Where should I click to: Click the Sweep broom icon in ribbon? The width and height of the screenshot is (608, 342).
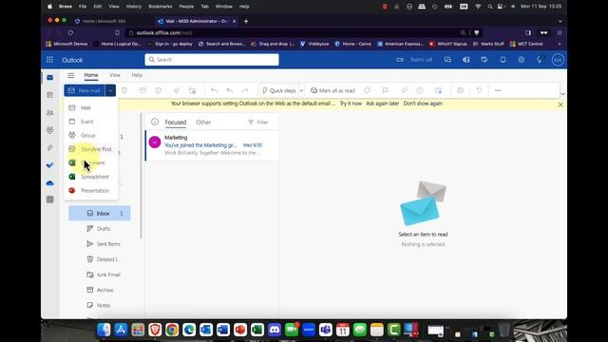(177, 90)
